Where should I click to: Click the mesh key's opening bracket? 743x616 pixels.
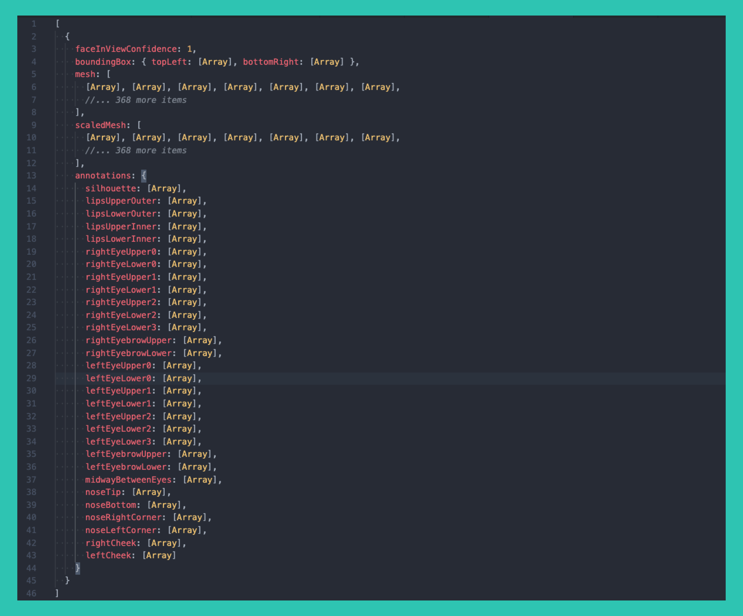tap(108, 74)
